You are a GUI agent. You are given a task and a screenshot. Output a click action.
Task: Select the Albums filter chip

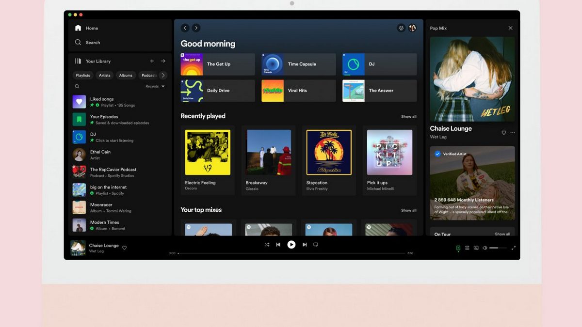coord(126,75)
